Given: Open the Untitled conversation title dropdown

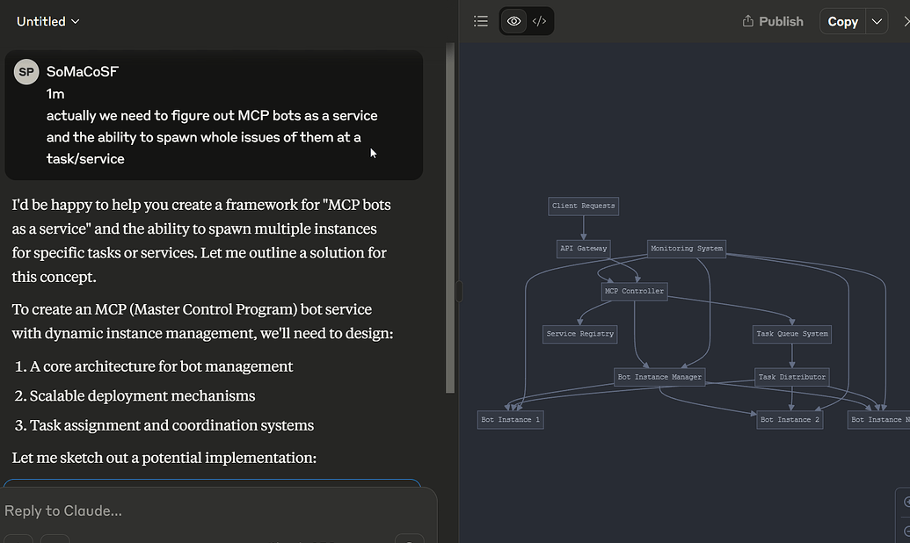Looking at the screenshot, I should [x=73, y=20].
